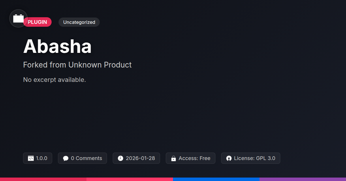Click the plugin brick icon in circle
Screen dimensions: 346x181
pos(18,18)
